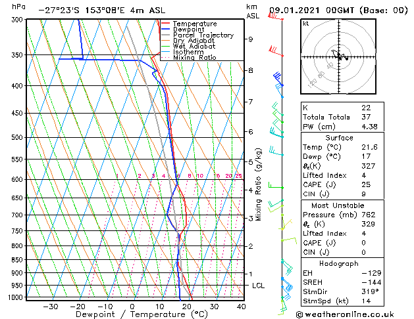Click the surface Temp (°C) value 21.6

pyautogui.click(x=369, y=147)
